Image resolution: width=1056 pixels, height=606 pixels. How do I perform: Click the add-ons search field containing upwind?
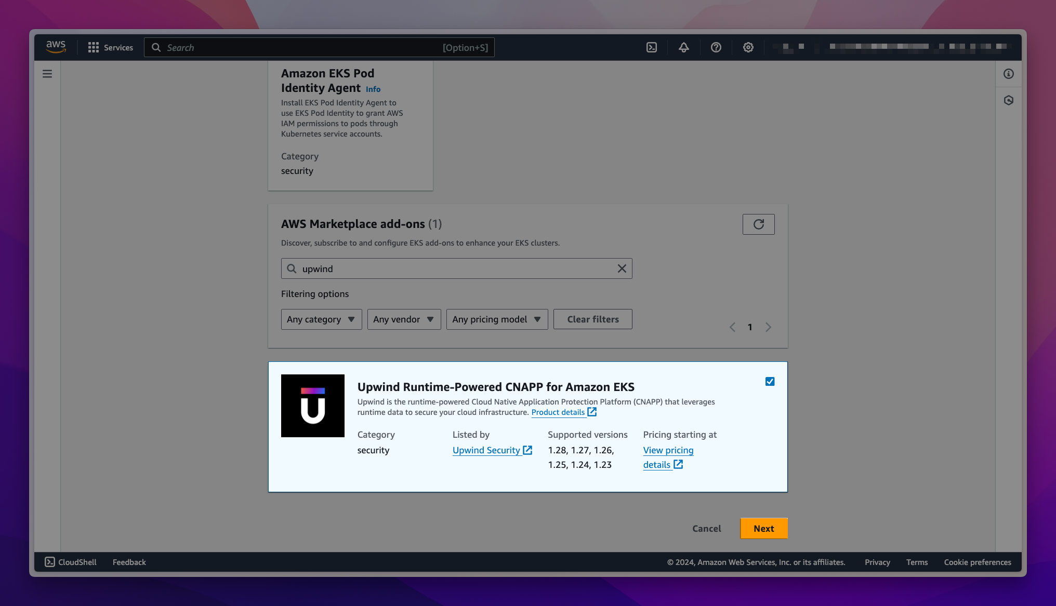(x=456, y=268)
